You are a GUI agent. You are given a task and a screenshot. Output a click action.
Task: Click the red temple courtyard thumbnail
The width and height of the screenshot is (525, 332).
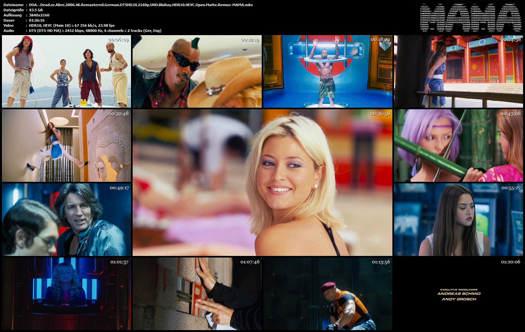coord(458,71)
